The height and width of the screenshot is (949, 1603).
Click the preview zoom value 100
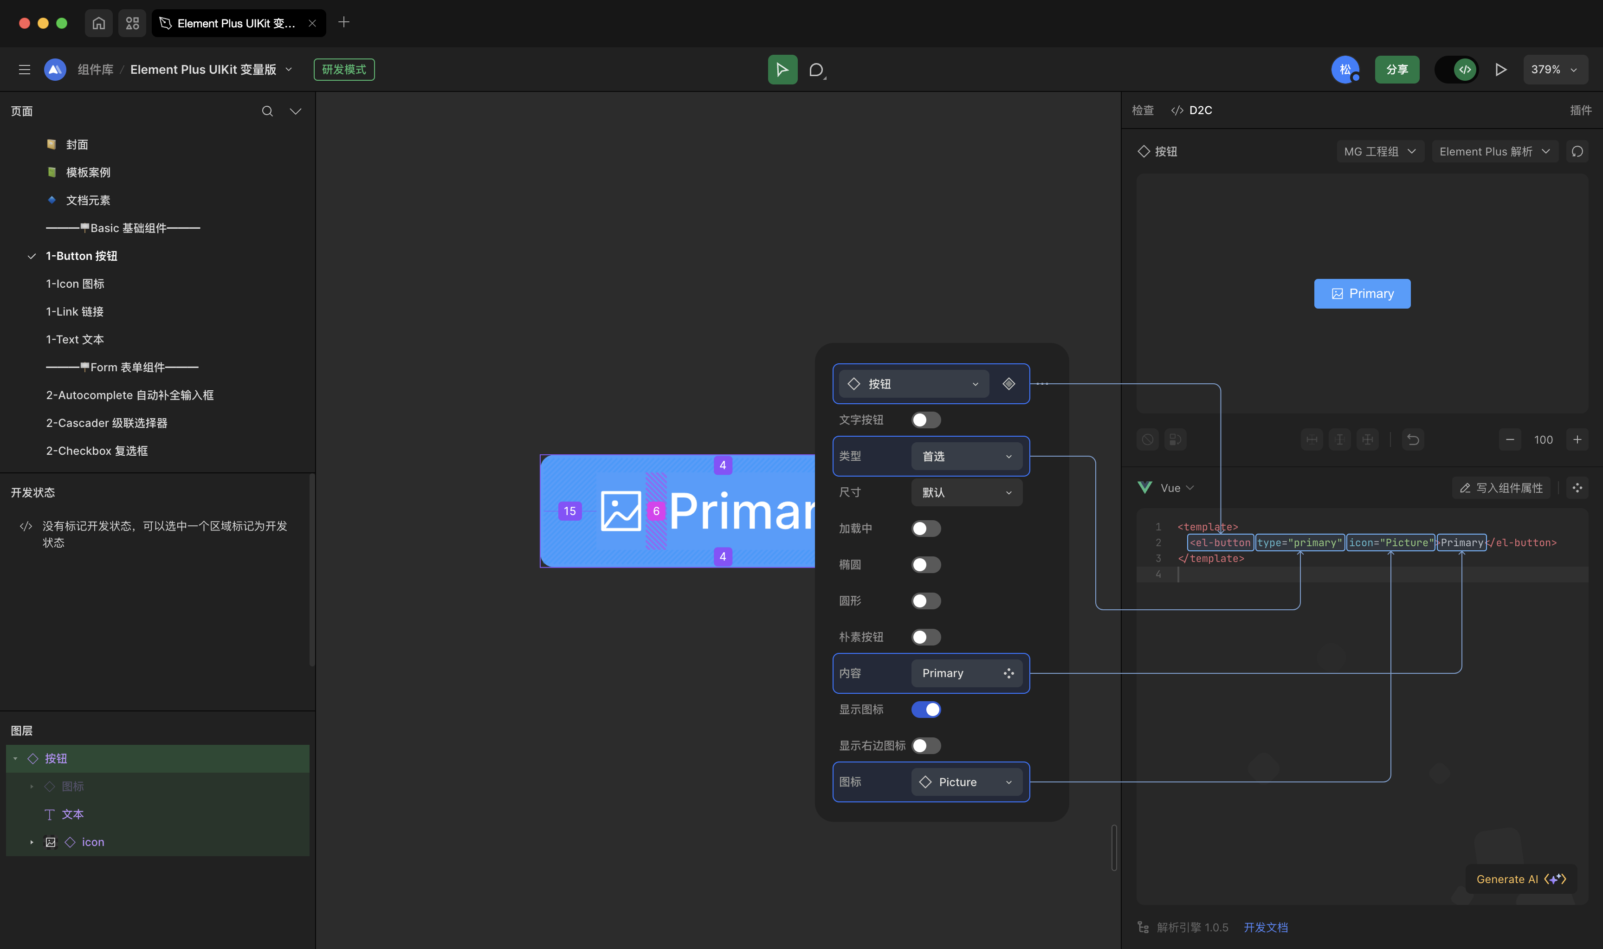point(1543,439)
